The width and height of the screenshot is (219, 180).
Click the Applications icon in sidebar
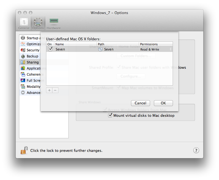tap(23, 68)
